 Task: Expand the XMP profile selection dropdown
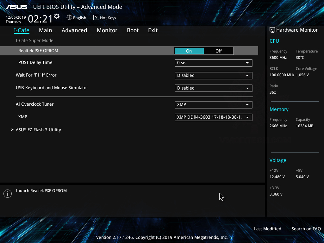tap(213, 117)
